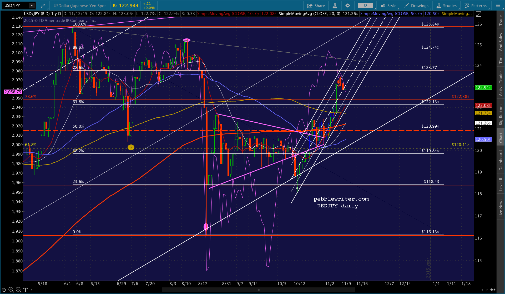Open the Trade side tab
The width and height of the screenshot is (505, 294).
[x=501, y=20]
